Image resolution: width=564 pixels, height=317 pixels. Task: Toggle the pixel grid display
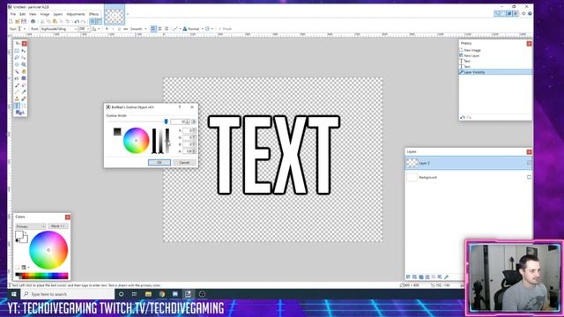(93, 21)
